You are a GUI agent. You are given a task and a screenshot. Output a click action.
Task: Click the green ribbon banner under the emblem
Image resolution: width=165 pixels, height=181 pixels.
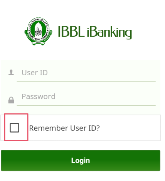[x=38, y=41]
